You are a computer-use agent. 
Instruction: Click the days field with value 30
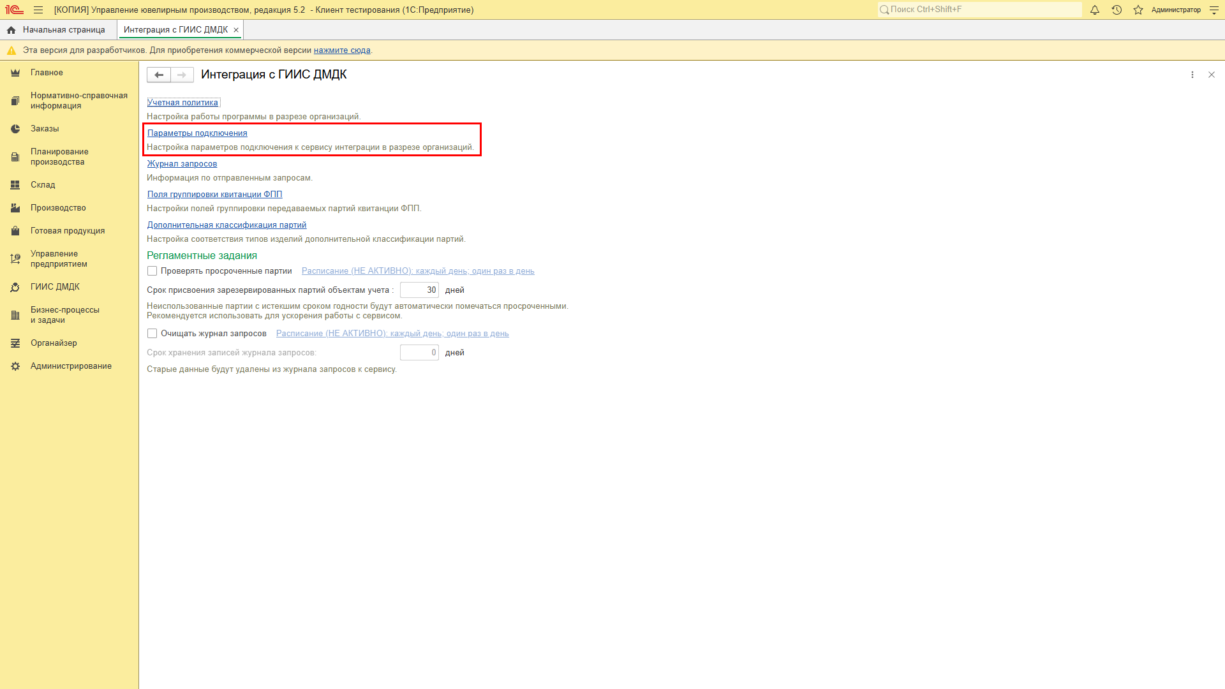tap(419, 290)
